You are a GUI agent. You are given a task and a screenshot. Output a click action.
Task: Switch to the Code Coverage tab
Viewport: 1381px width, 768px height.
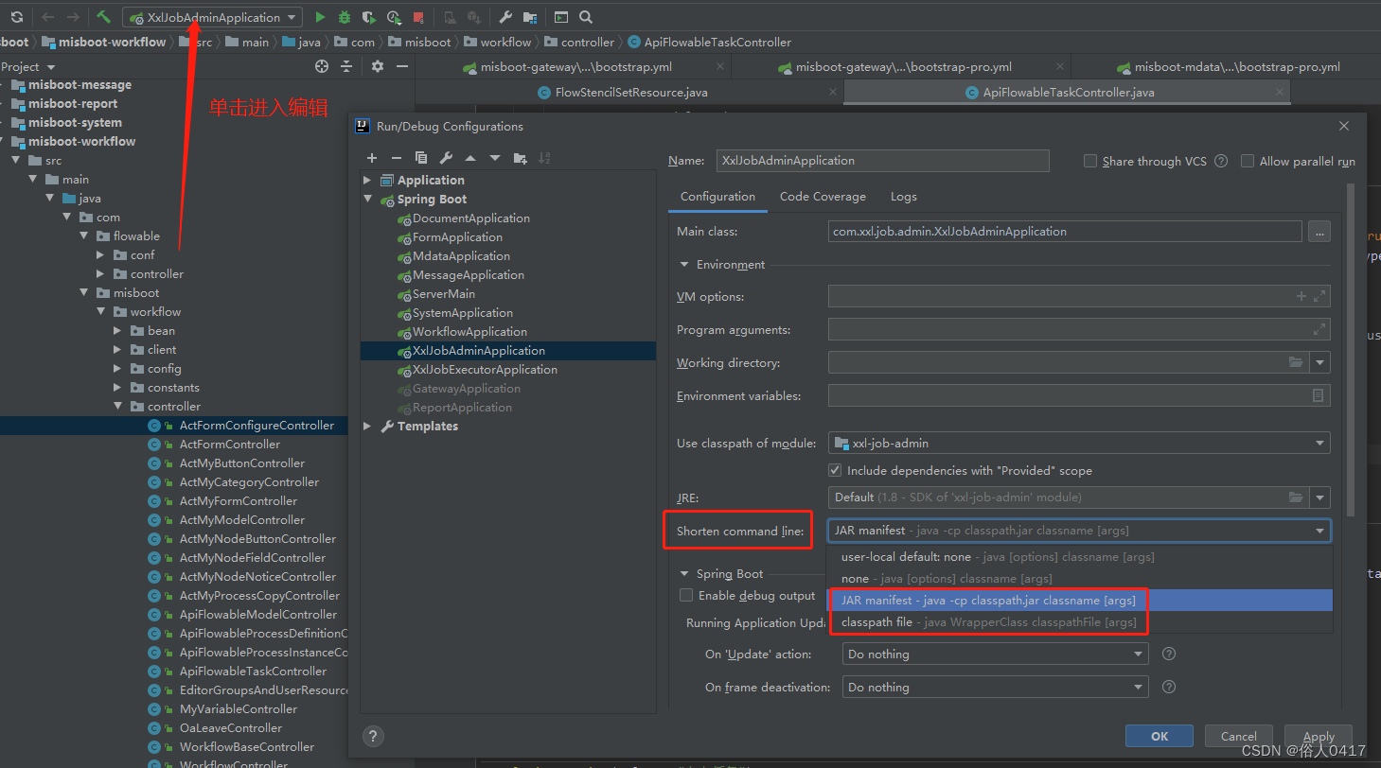(x=823, y=197)
